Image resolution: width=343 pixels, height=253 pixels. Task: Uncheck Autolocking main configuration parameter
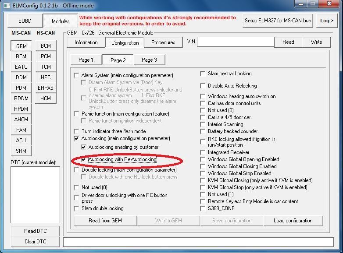[x=76, y=138]
